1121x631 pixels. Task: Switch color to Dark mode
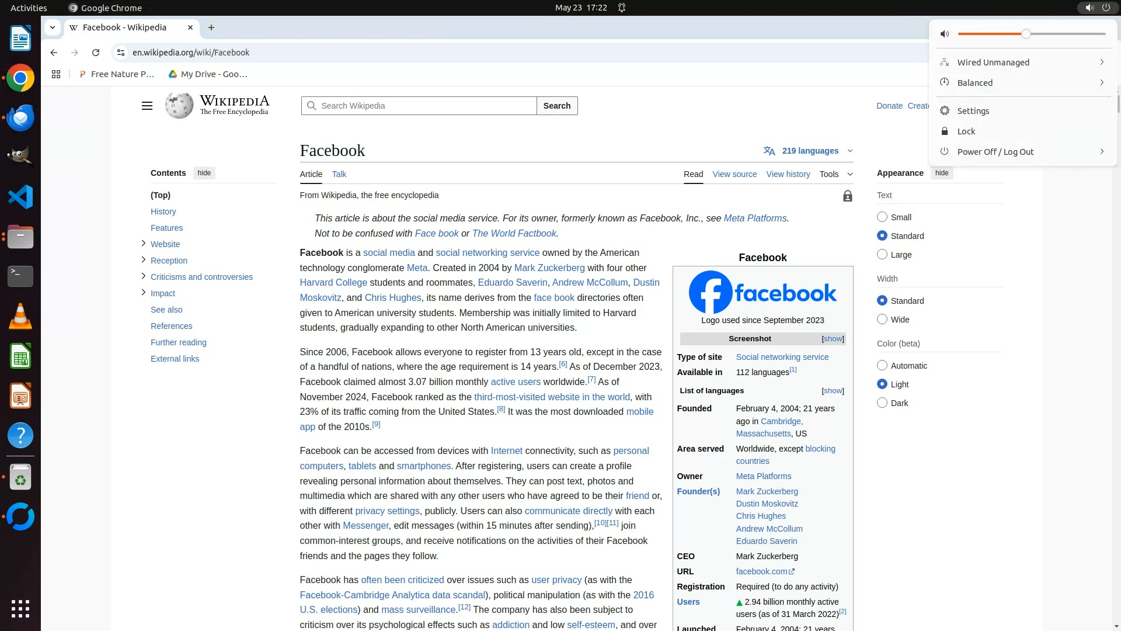tap(882, 403)
